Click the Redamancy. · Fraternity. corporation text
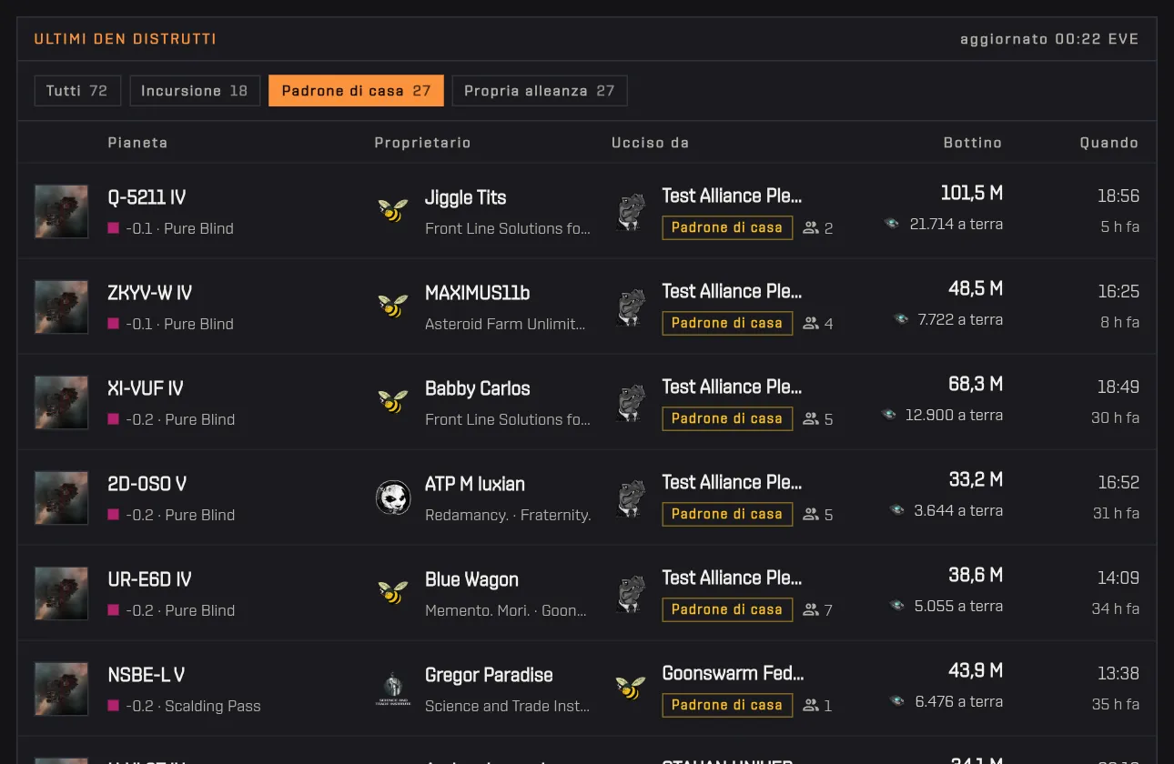 click(x=508, y=515)
